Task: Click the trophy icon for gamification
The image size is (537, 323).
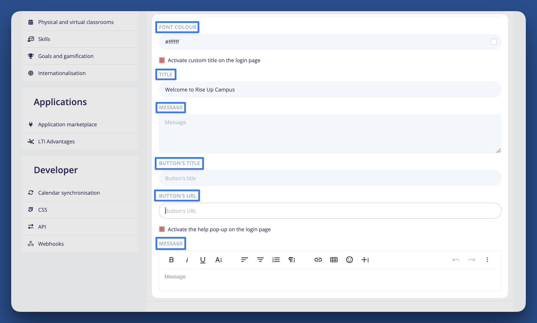Action: 31,56
